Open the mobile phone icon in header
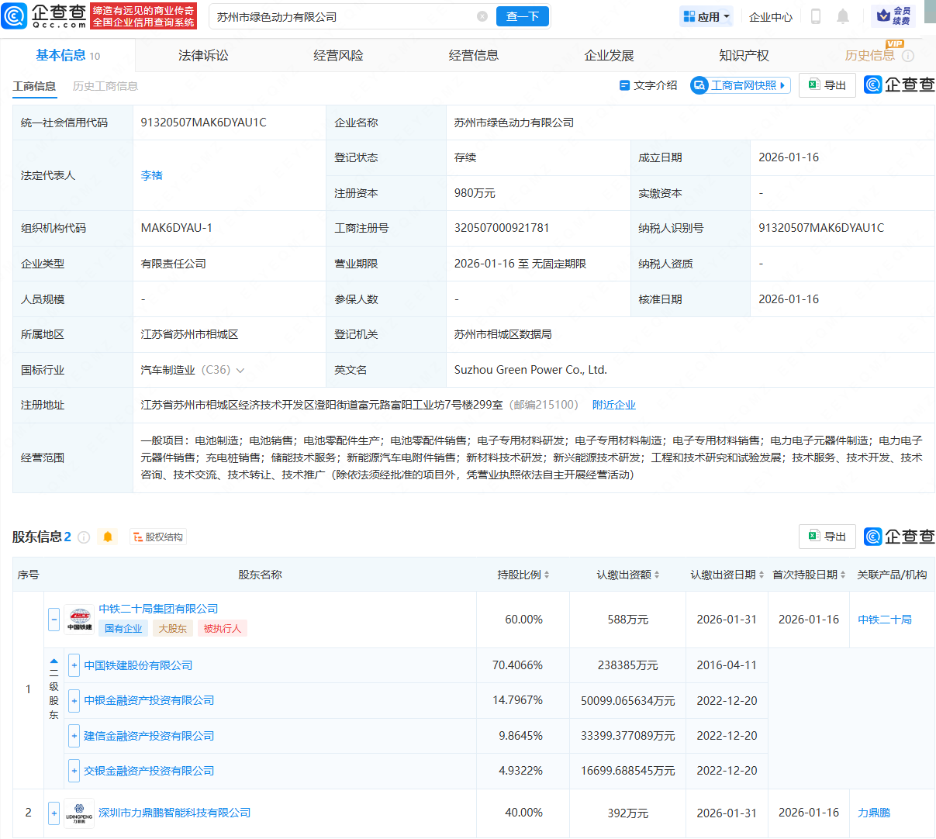The image size is (936, 839). point(816,16)
